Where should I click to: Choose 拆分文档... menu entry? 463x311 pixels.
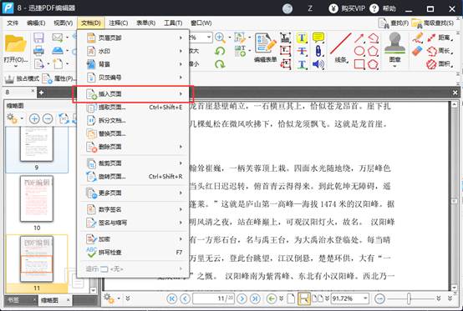[133, 120]
